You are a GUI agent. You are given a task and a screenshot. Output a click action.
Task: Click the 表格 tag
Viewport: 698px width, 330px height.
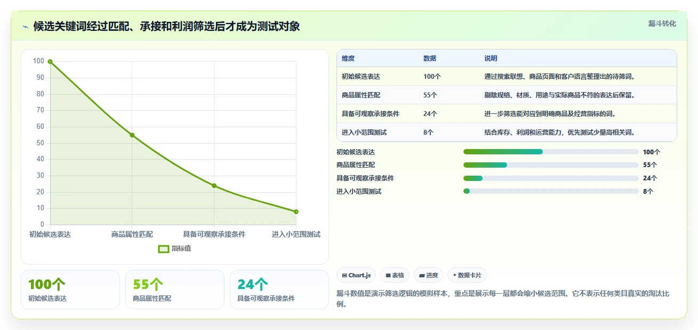pyautogui.click(x=395, y=275)
